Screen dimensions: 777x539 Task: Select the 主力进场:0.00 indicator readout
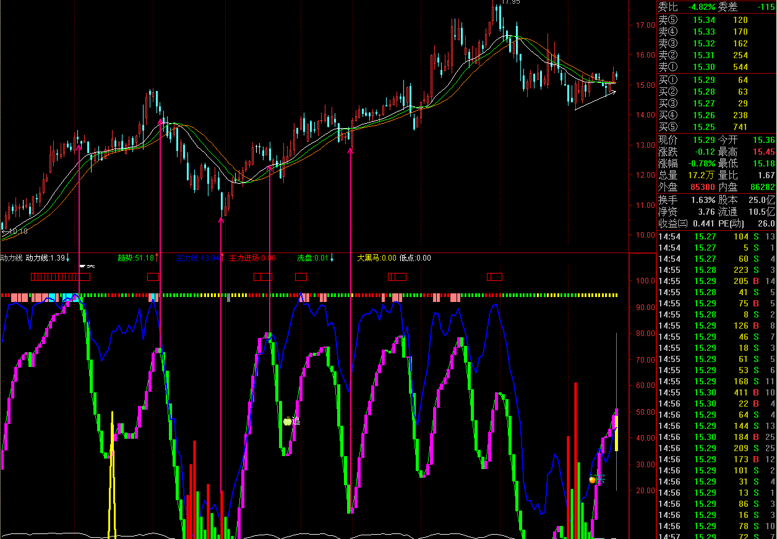click(x=252, y=258)
